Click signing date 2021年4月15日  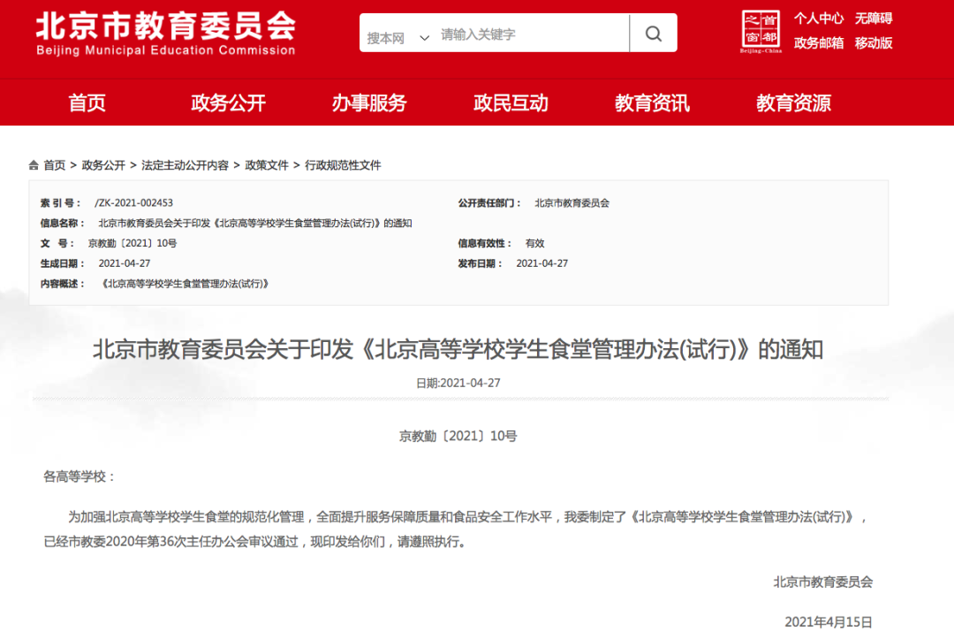point(829,621)
